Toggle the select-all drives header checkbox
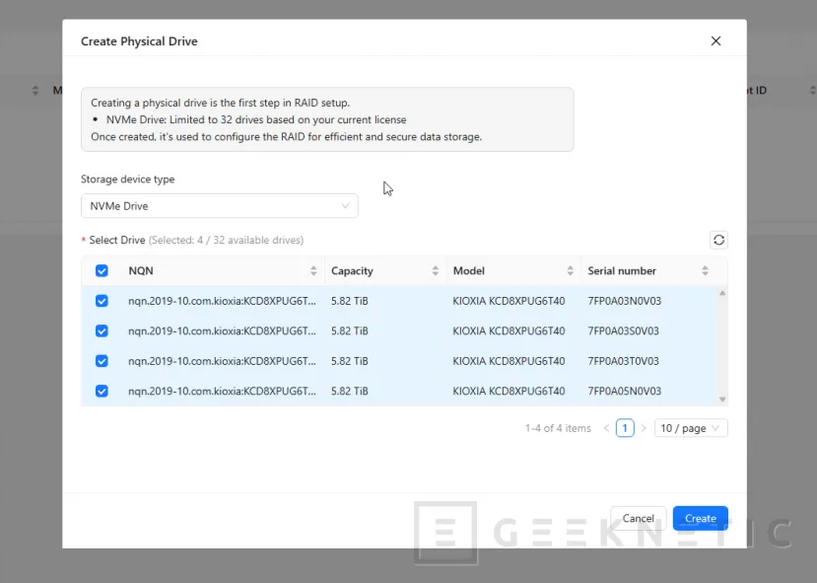This screenshot has width=817, height=583. 102,271
